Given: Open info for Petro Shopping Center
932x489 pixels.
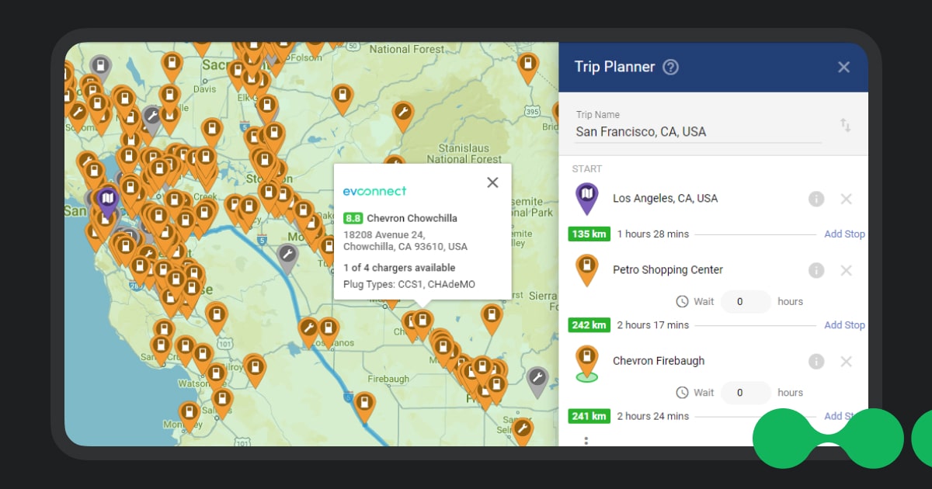Looking at the screenshot, I should coord(815,270).
